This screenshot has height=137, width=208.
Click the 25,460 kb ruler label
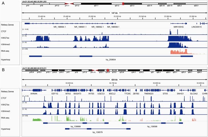[42, 16]
